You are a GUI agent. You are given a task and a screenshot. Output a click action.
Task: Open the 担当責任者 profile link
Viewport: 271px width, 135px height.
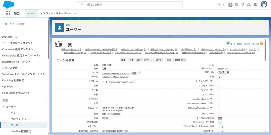223,72
